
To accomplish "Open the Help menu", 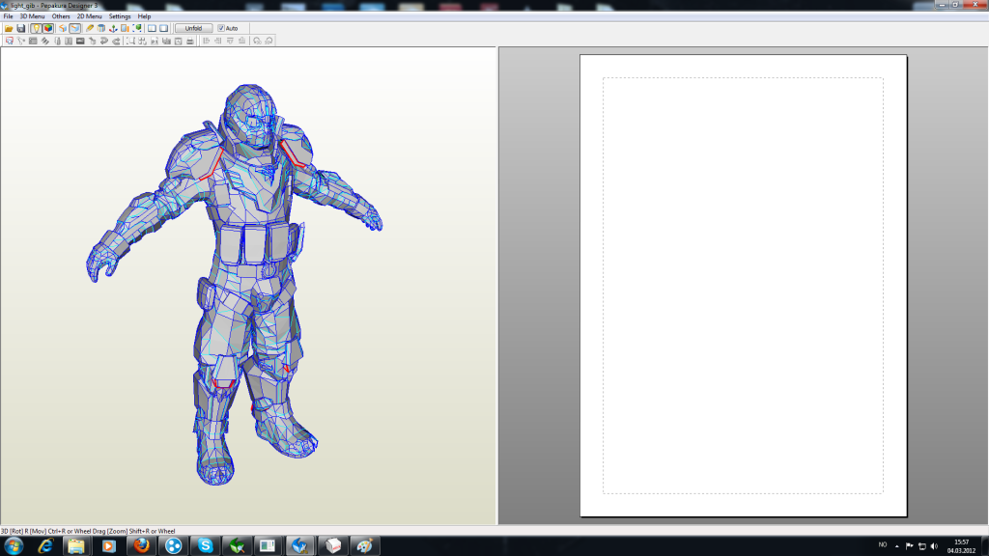I will point(144,16).
